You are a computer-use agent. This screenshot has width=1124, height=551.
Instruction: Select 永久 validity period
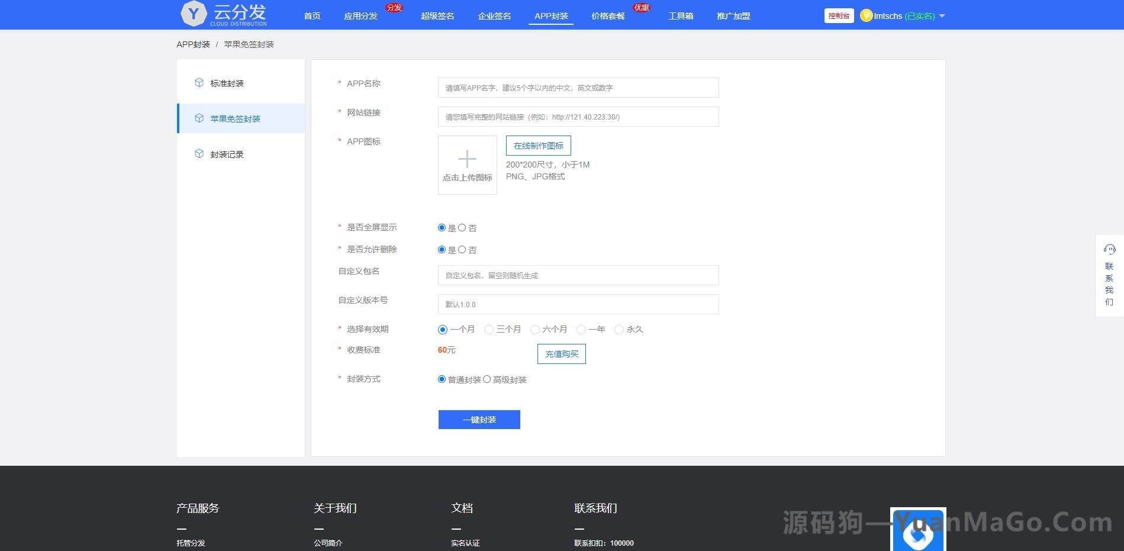[619, 330]
